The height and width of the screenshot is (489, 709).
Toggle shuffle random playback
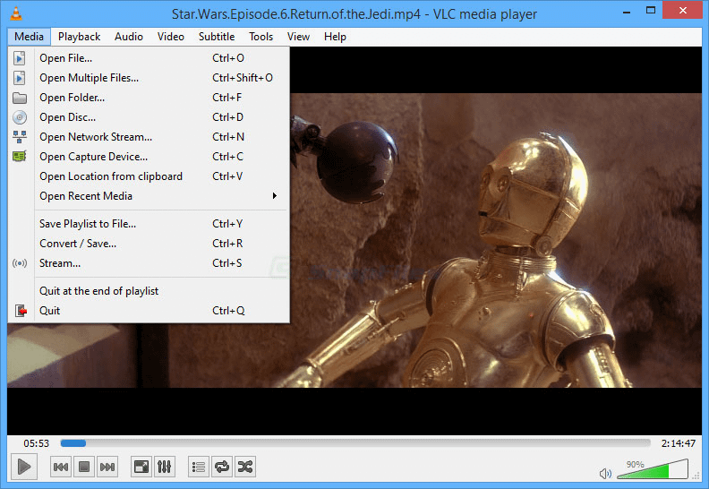(245, 467)
